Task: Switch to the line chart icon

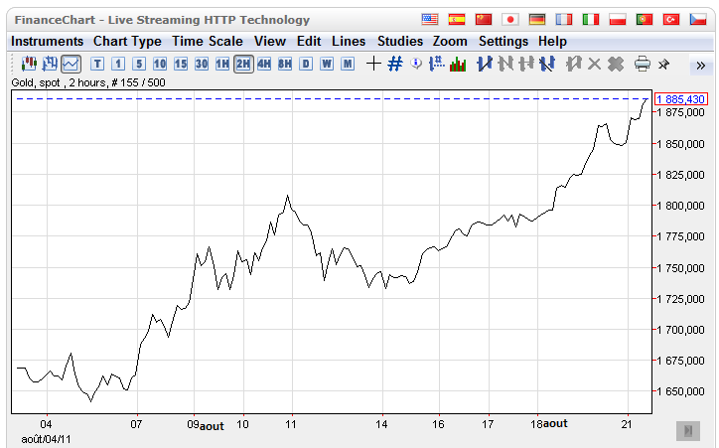Action: 71,64
